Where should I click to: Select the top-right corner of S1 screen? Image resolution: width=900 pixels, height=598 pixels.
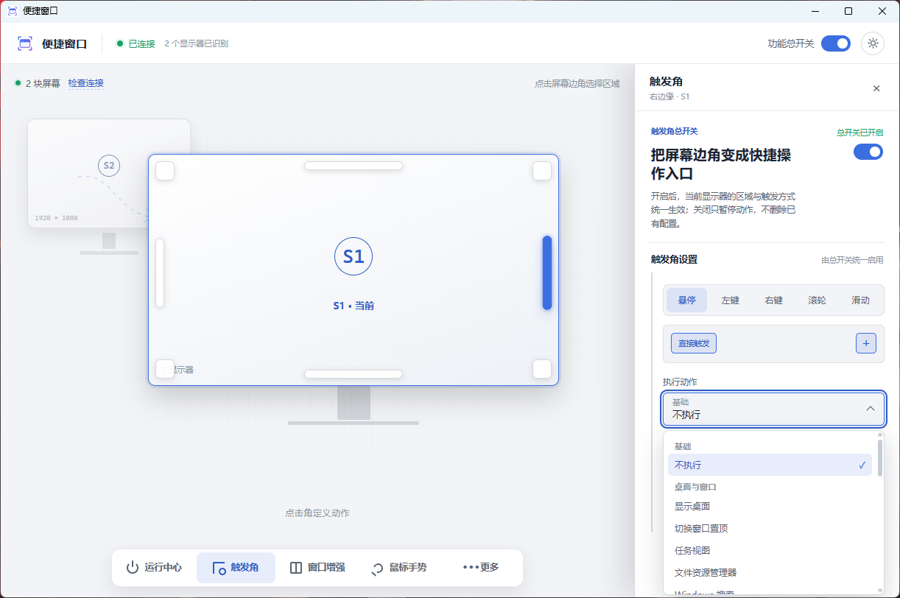point(542,171)
